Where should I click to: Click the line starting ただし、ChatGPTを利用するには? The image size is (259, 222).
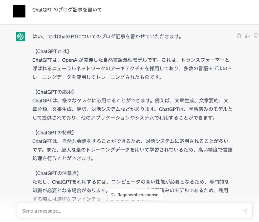click(x=131, y=182)
